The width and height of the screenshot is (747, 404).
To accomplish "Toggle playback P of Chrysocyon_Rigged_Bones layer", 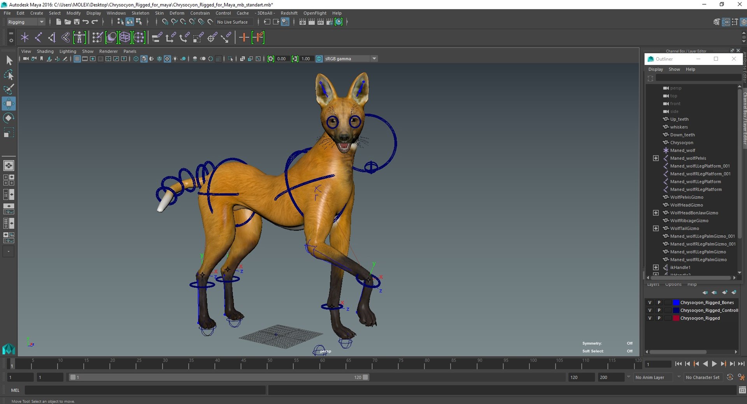I will tap(659, 303).
